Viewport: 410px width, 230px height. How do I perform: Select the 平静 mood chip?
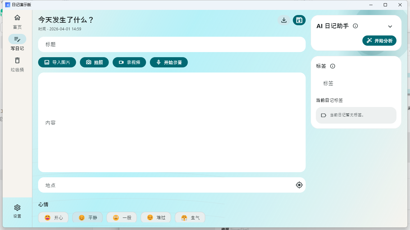coord(87,218)
